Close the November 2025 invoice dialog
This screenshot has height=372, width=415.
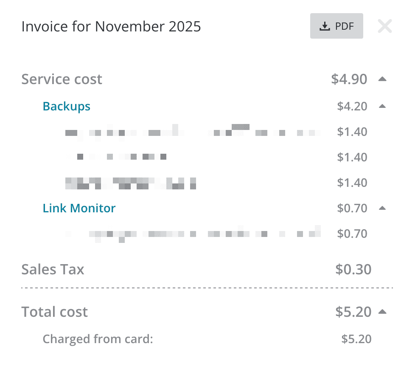(x=384, y=26)
